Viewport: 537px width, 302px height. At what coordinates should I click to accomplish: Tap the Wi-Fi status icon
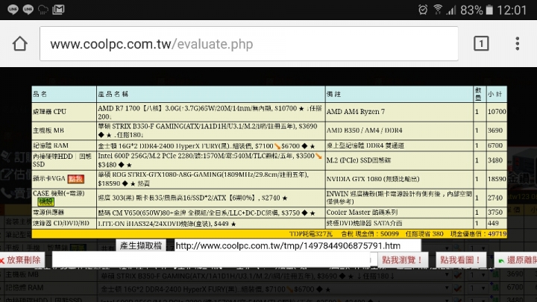coord(437,9)
